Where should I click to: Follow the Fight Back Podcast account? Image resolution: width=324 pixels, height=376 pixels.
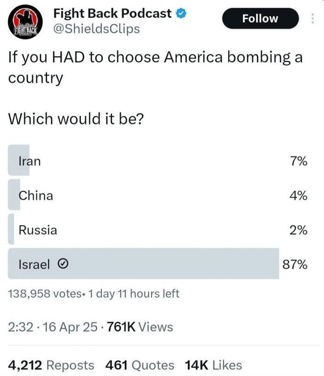point(260,18)
